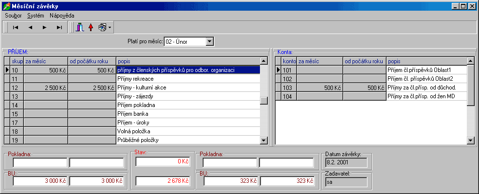Screen dimensions: 479x194
Task: Click first left Pokladna empty field
Action: pos(40,162)
